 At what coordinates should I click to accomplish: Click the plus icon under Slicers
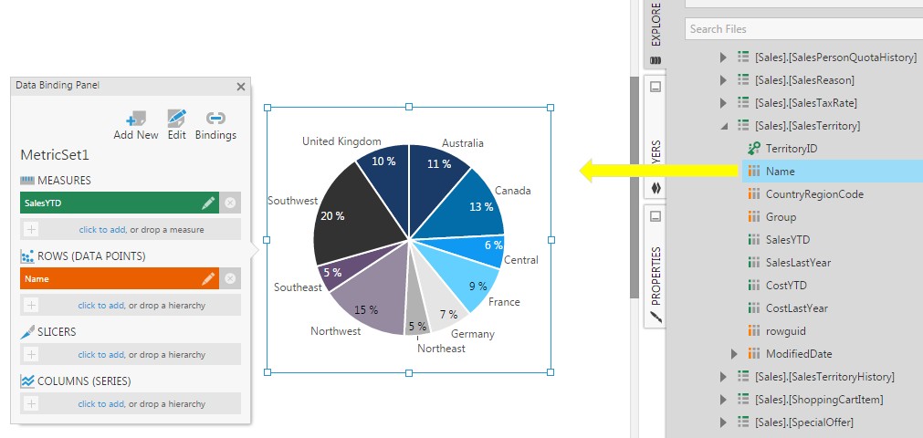[x=32, y=354]
